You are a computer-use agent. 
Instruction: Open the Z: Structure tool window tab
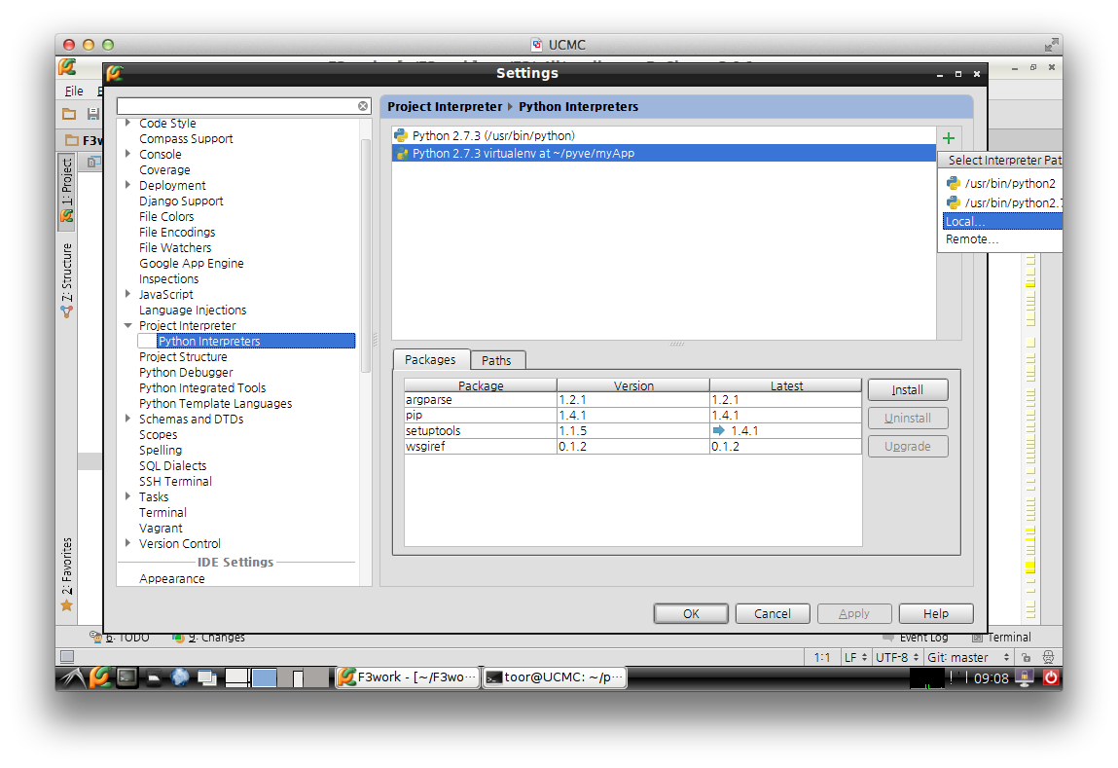(67, 280)
